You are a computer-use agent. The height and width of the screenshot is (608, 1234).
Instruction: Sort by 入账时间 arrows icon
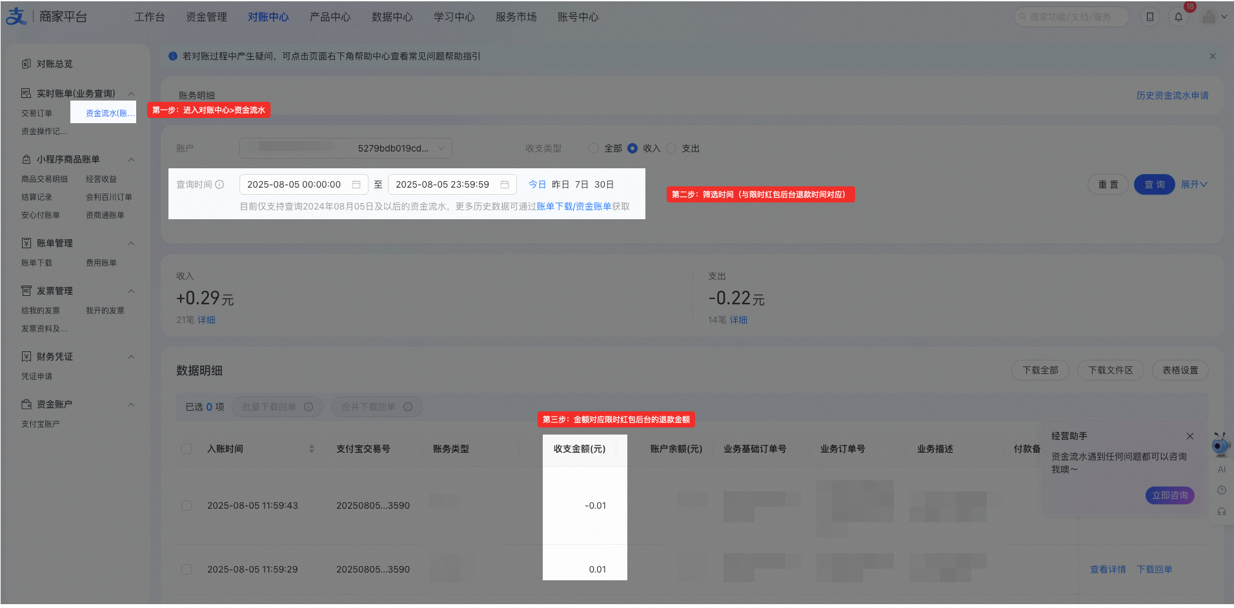pos(312,449)
